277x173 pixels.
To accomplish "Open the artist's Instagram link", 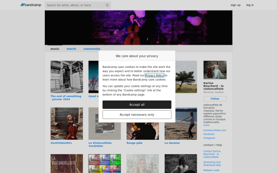I will 209,138.
